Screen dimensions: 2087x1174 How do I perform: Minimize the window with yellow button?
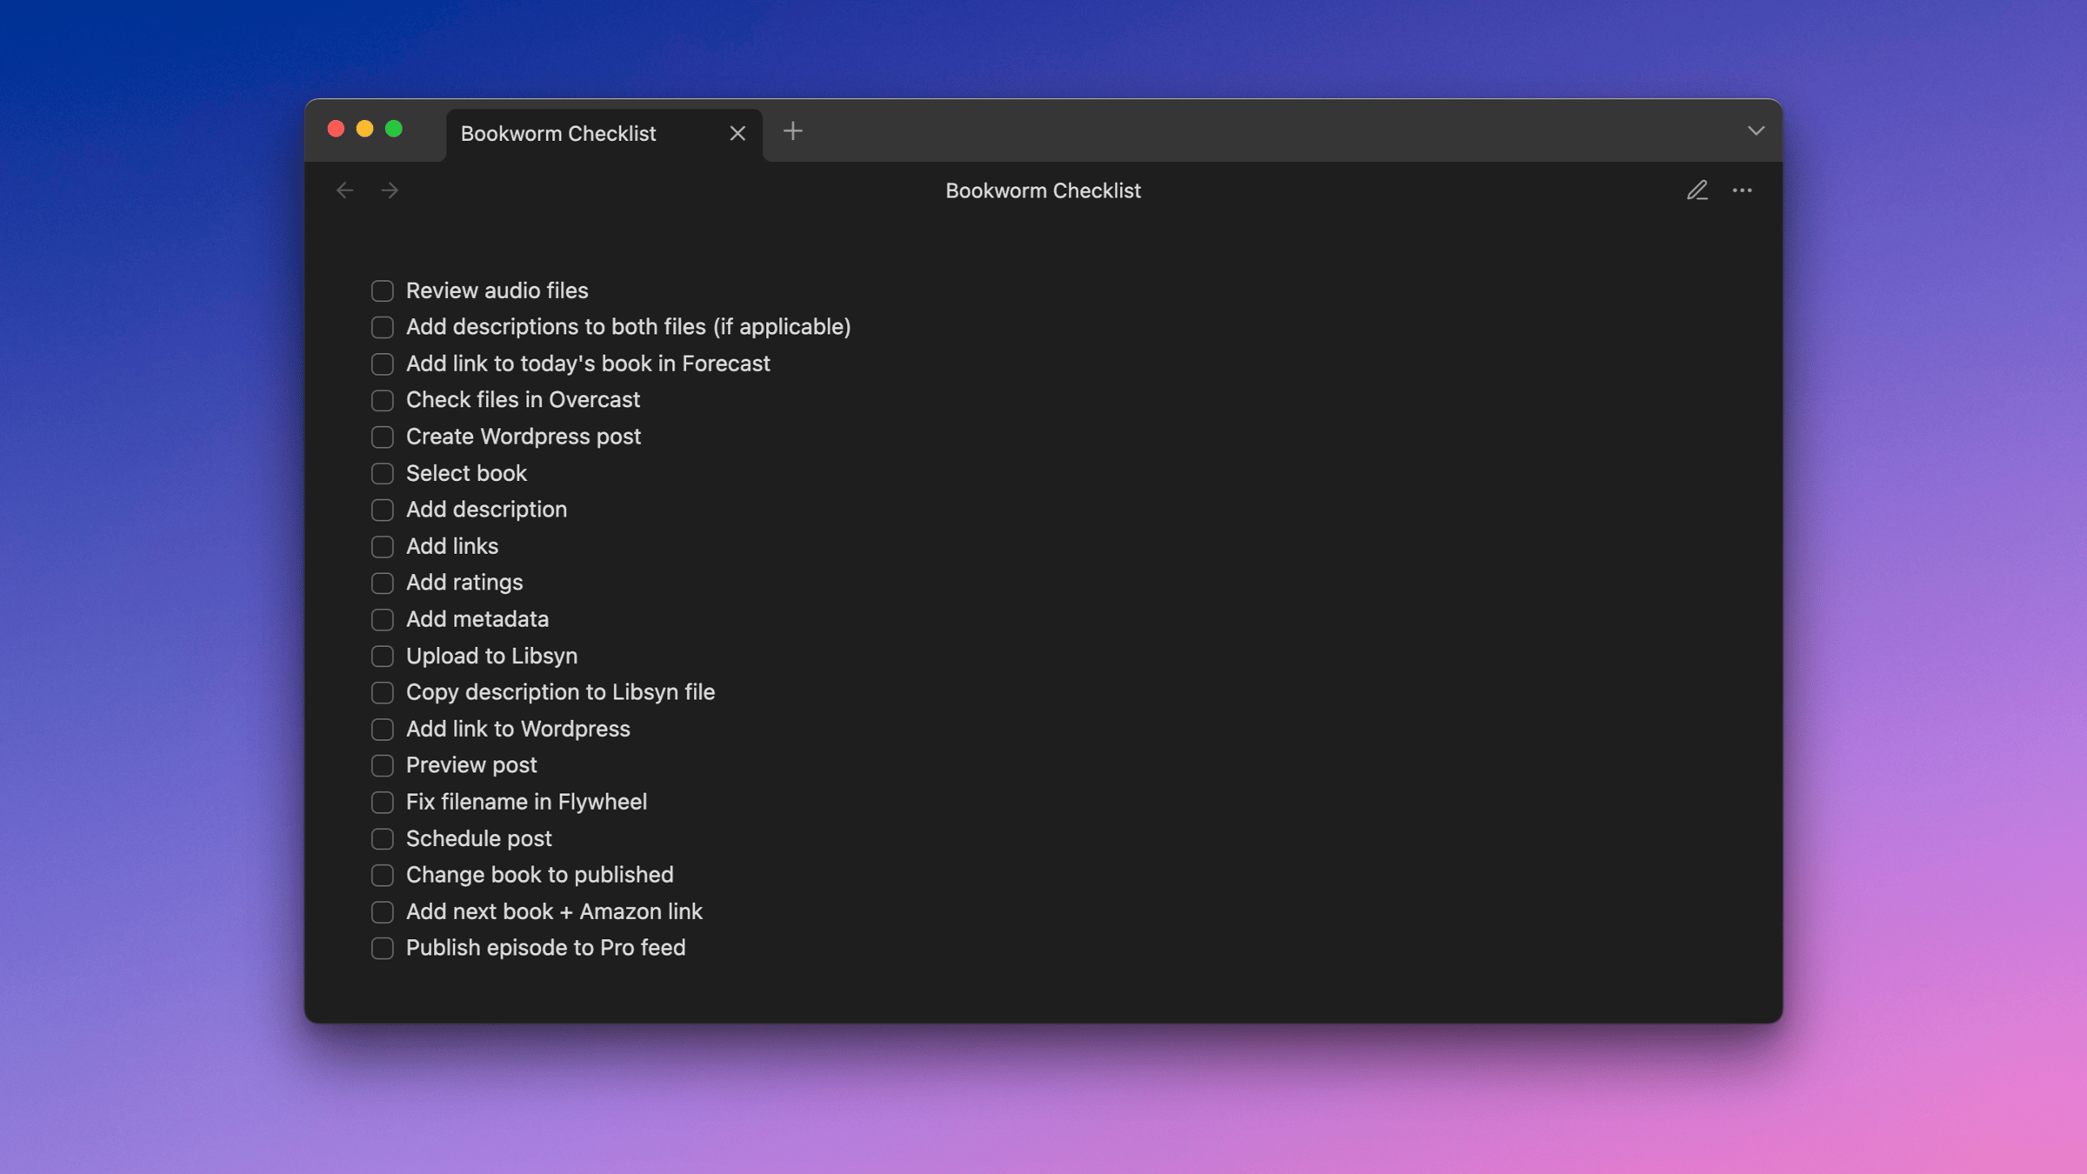point(365,129)
